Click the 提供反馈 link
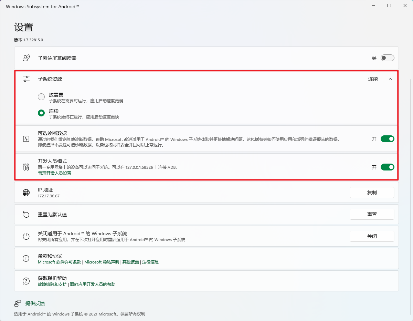The width and height of the screenshot is (413, 321). [x=35, y=303]
